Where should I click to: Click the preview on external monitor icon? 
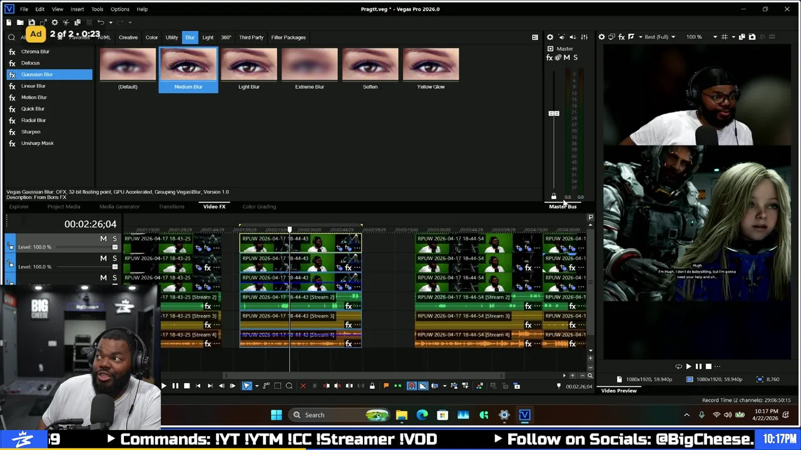pyautogui.click(x=611, y=37)
